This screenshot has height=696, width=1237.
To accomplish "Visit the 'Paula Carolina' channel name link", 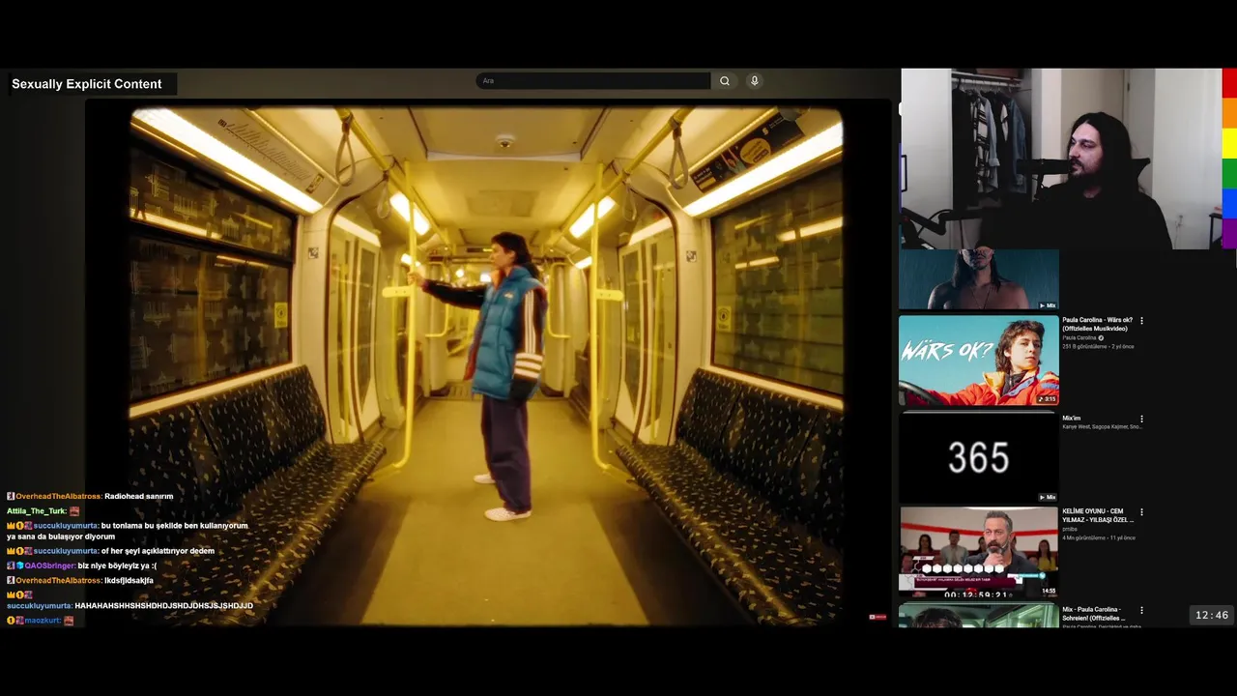I will click(x=1079, y=338).
